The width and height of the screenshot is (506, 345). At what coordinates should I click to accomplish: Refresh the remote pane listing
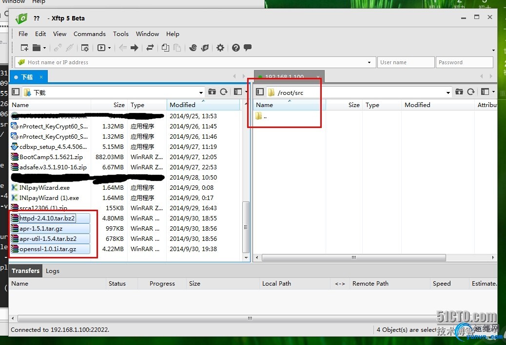tap(471, 92)
